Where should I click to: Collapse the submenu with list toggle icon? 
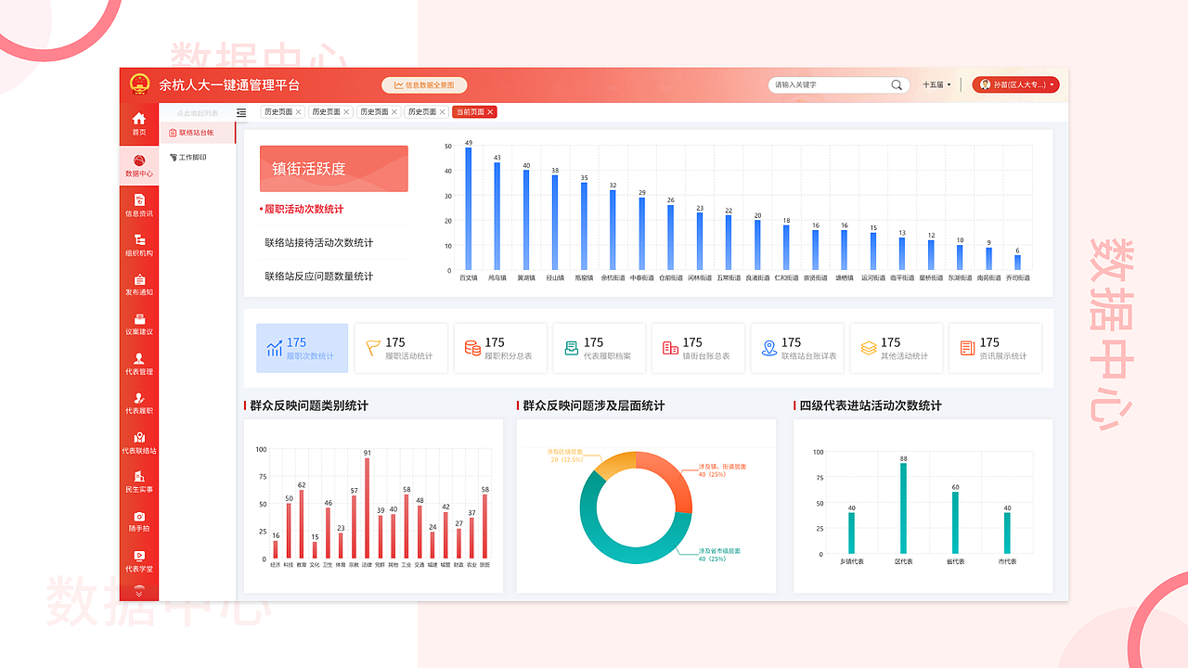click(241, 112)
